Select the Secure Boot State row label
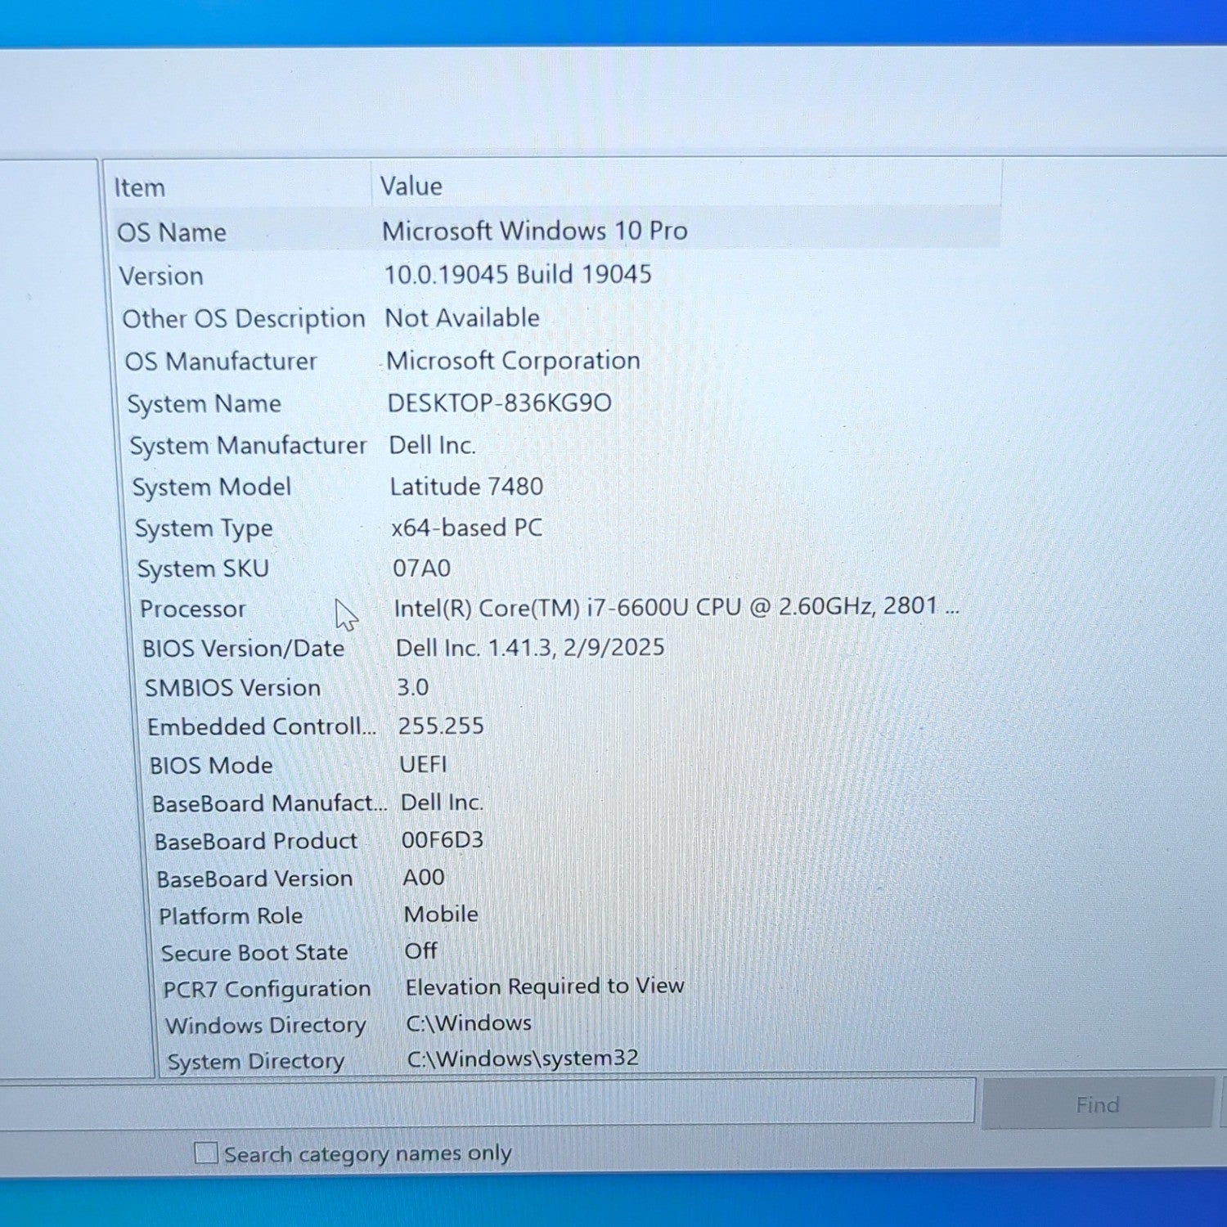The height and width of the screenshot is (1227, 1227). 255,953
